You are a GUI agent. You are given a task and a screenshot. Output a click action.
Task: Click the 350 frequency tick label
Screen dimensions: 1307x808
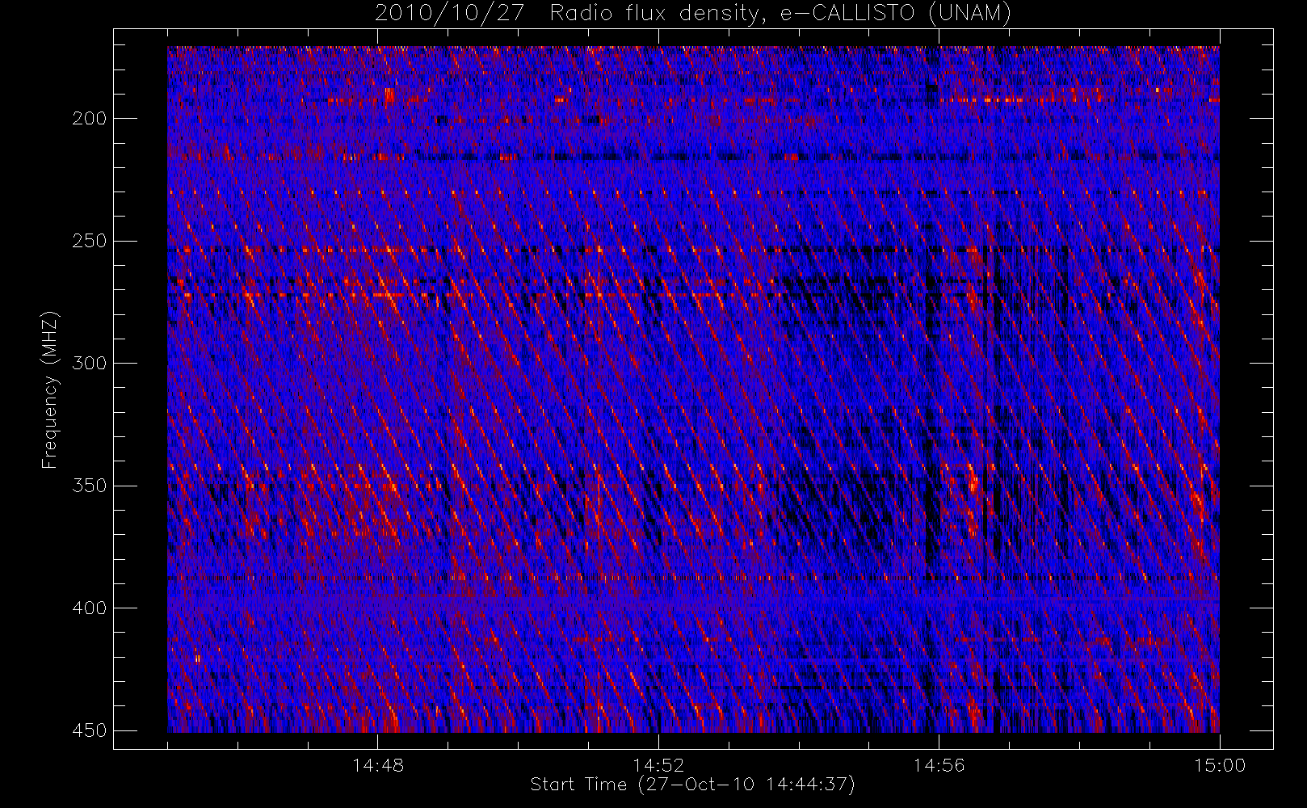pyautogui.click(x=90, y=486)
